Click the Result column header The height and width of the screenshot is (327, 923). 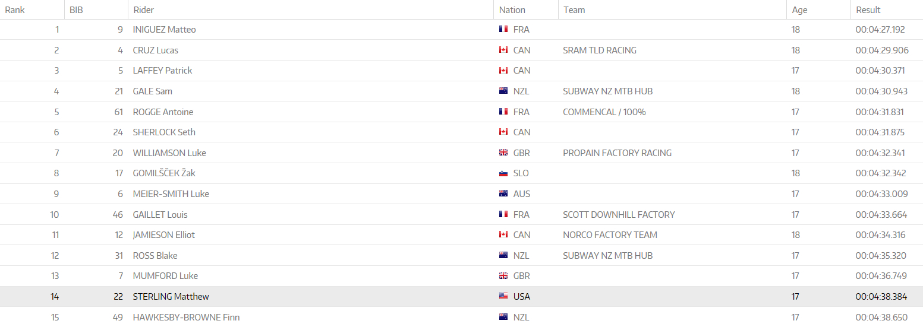pyautogui.click(x=868, y=9)
